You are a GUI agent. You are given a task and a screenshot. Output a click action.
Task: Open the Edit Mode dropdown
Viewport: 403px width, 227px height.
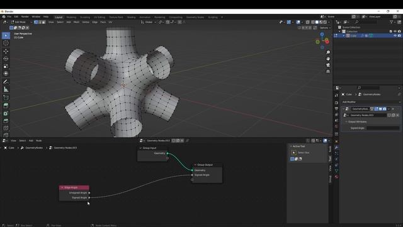coord(21,22)
